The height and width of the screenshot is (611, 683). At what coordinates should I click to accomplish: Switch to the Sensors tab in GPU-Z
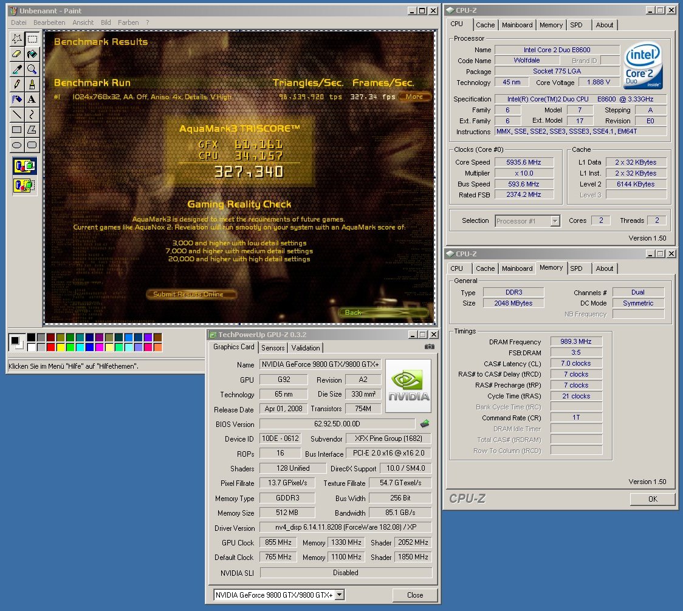coord(273,347)
